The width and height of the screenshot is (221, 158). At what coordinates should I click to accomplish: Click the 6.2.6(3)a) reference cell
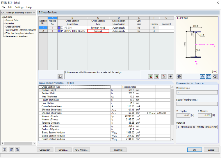coord(163,113)
